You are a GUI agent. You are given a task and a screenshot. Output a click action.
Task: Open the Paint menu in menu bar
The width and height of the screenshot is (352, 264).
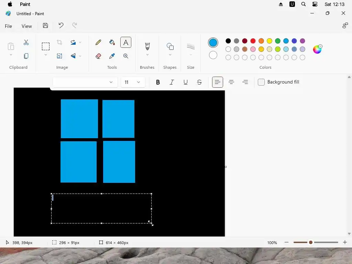coord(25,4)
